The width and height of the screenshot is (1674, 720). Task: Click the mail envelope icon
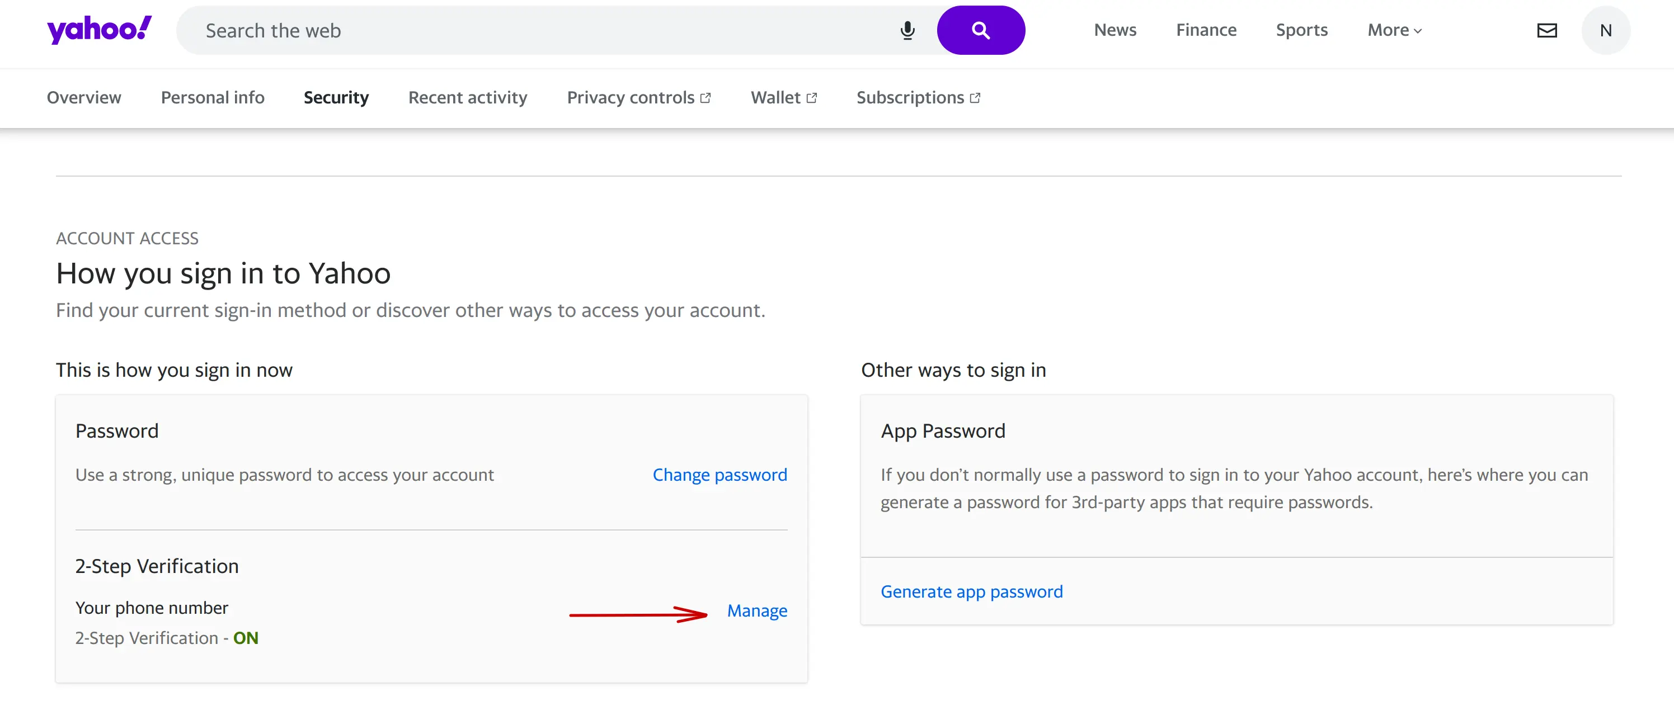(1547, 29)
